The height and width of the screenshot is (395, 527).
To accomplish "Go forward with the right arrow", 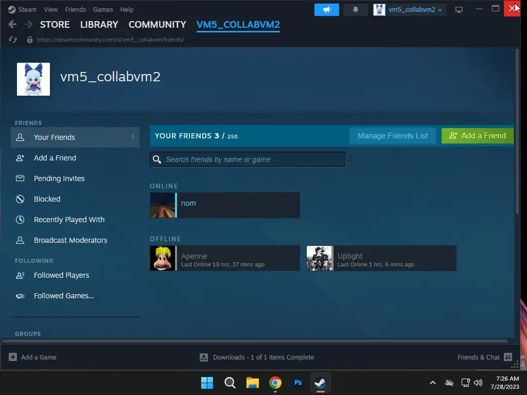I will click(x=29, y=24).
